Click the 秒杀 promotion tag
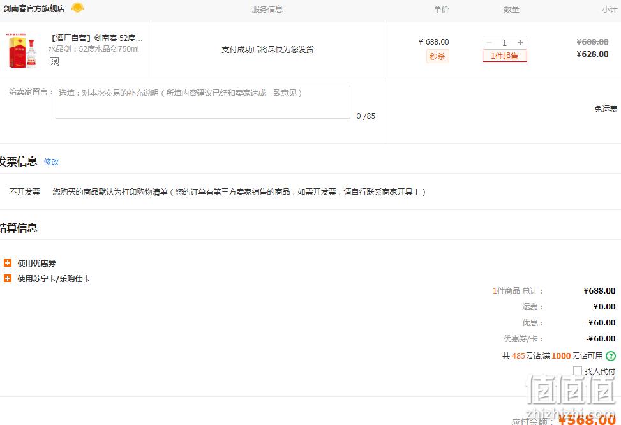Image resolution: width=621 pixels, height=425 pixels. click(x=437, y=56)
